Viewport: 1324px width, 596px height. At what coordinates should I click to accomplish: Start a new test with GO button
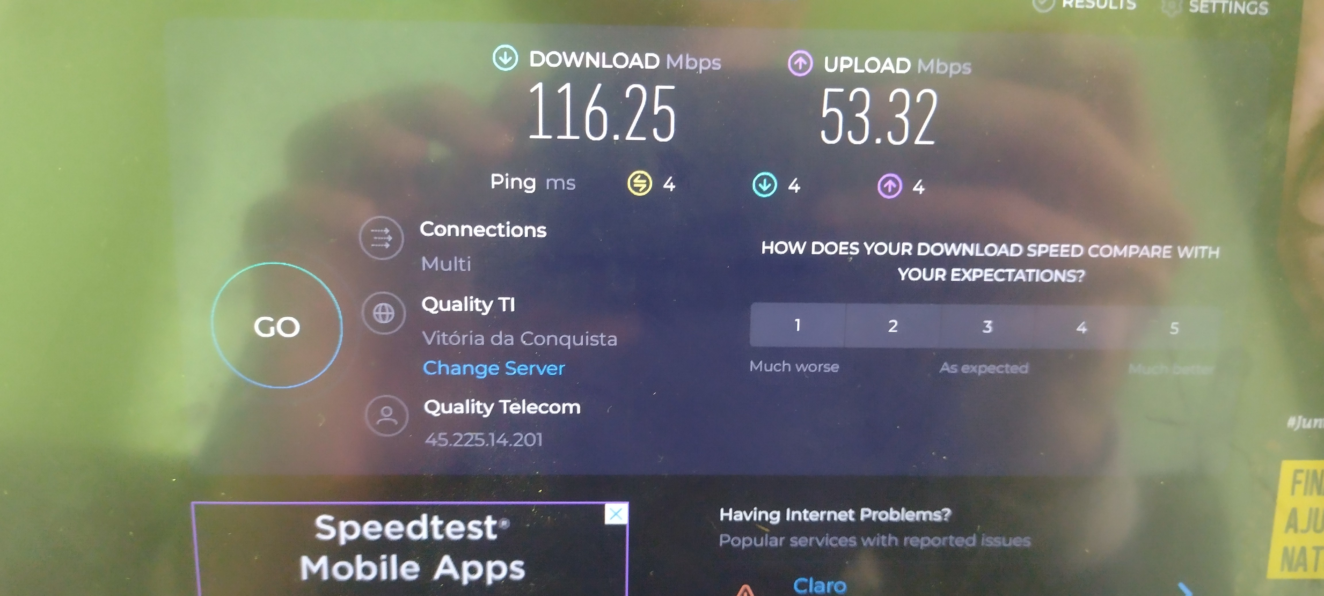(276, 326)
